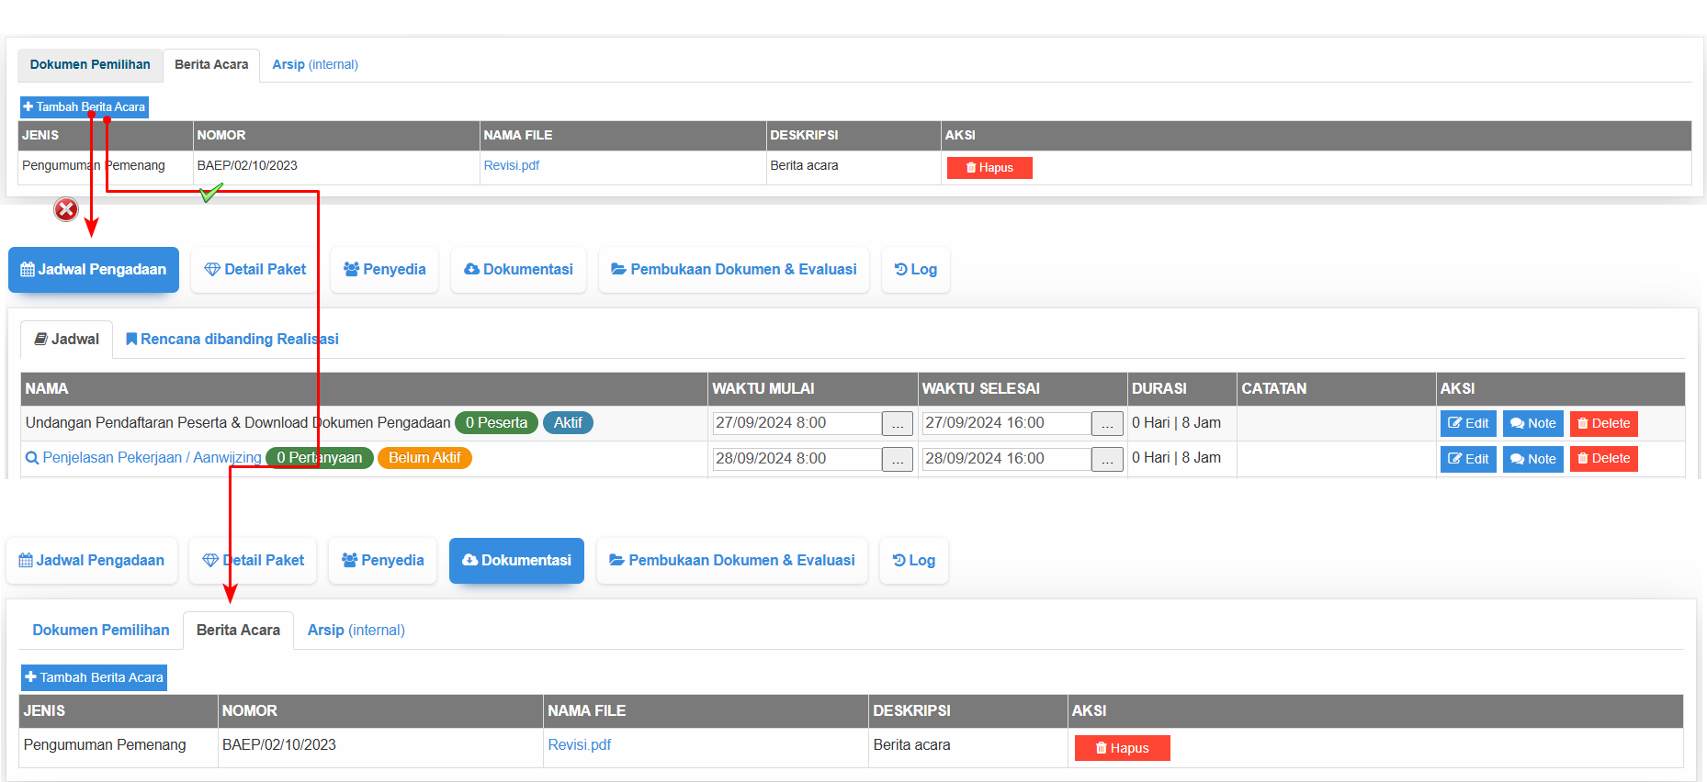Screen dimensions: 1707x782
Task: Edit the Undangan Pendaftaran Peserta schedule row
Action: click(1467, 424)
